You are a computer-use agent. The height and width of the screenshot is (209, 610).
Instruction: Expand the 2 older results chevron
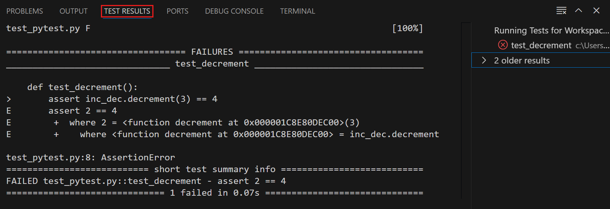tap(484, 60)
